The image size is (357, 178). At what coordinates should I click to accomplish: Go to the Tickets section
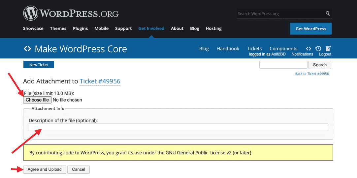click(x=254, y=49)
